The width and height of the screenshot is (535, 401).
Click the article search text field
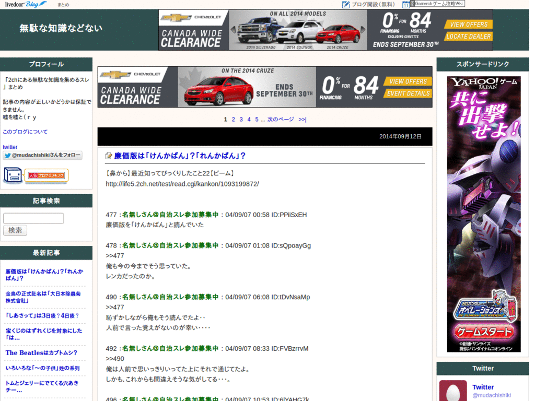(33, 218)
